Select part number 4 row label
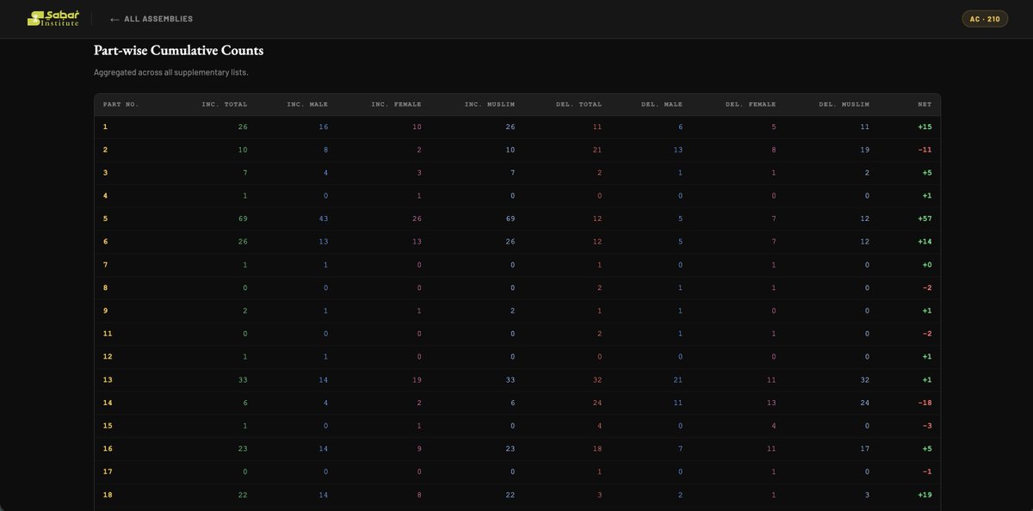 pyautogui.click(x=105, y=196)
